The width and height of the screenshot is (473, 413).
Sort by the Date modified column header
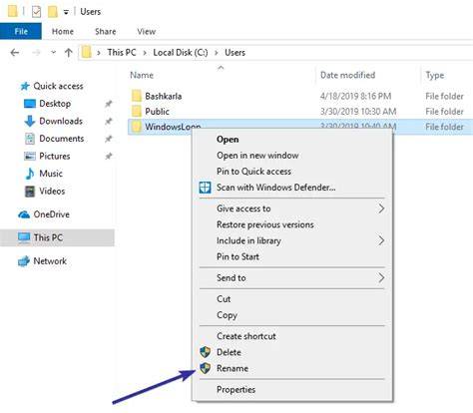point(347,75)
